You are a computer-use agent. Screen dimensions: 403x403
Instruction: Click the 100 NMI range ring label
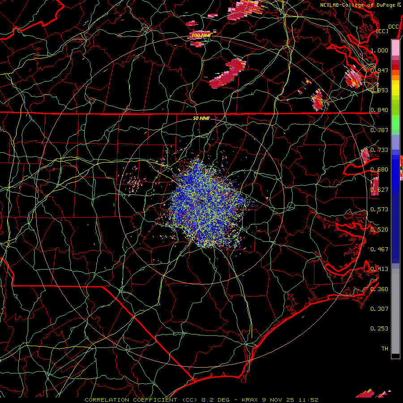click(x=201, y=35)
